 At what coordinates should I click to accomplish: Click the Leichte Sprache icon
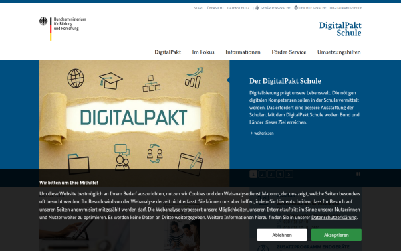296,8
